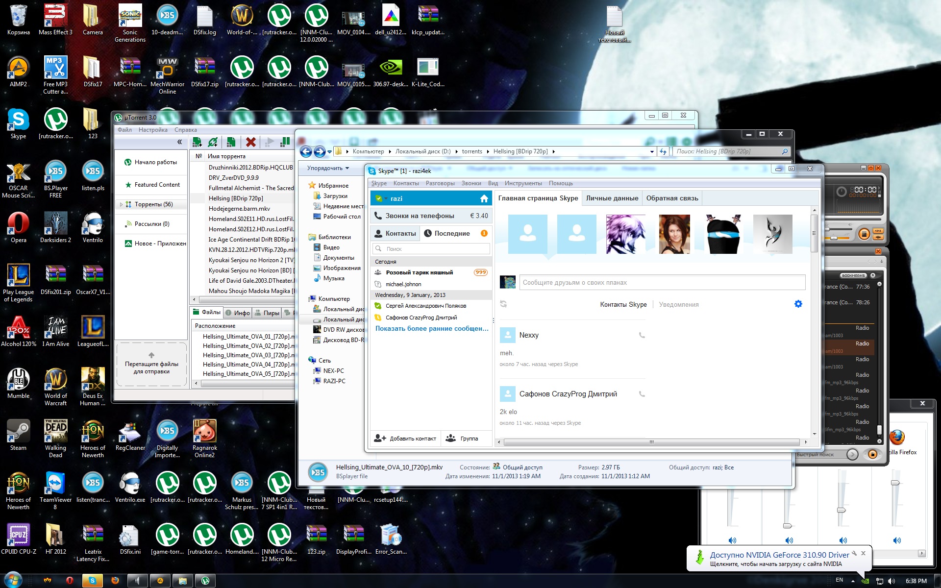Click red X Remove torrent icon

[x=250, y=142]
